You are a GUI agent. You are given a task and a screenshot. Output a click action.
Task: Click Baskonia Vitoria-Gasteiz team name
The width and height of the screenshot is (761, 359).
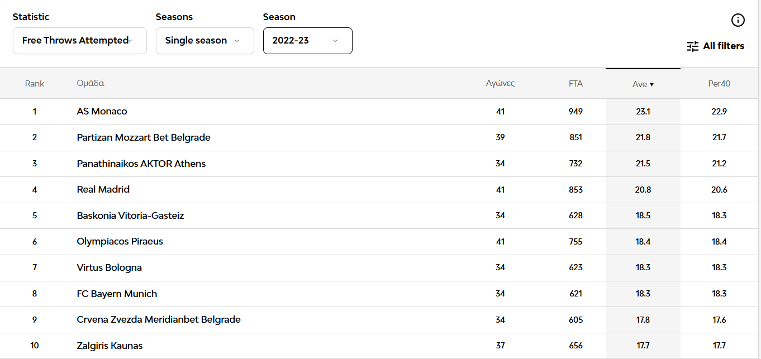(130, 216)
